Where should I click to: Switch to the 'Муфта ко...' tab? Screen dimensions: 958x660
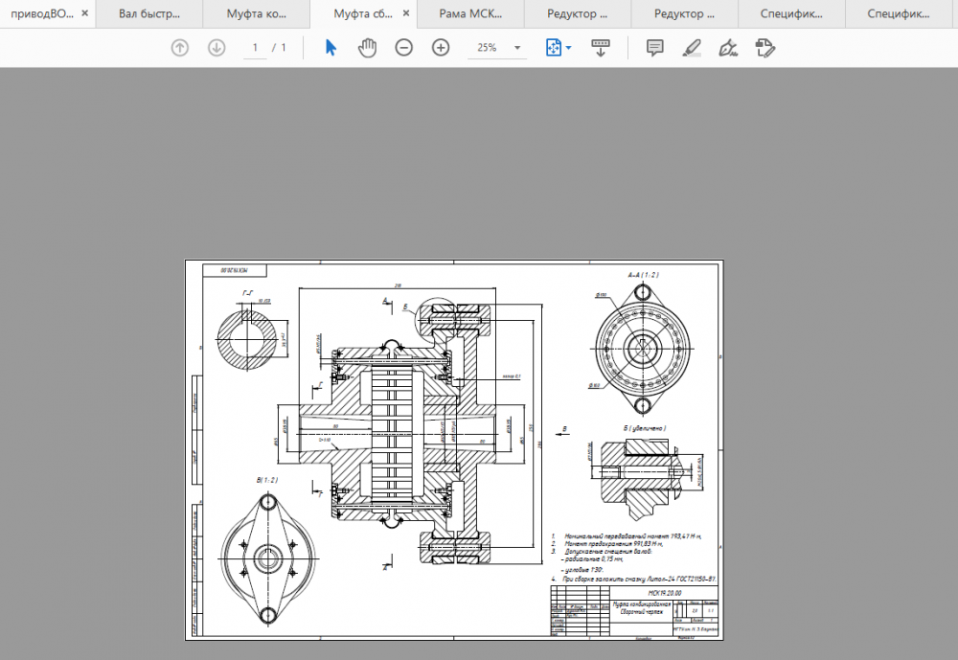tap(256, 14)
